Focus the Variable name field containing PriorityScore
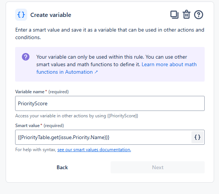 [x=110, y=103]
